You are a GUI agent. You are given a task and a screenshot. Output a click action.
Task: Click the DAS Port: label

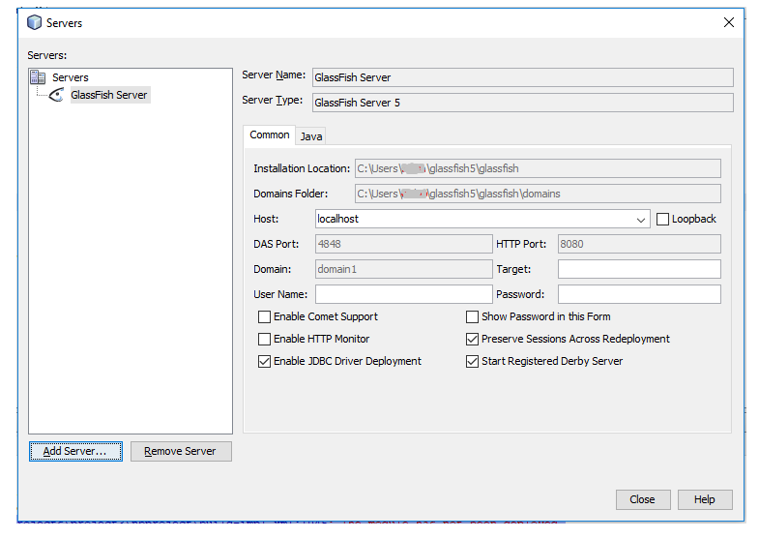(276, 244)
